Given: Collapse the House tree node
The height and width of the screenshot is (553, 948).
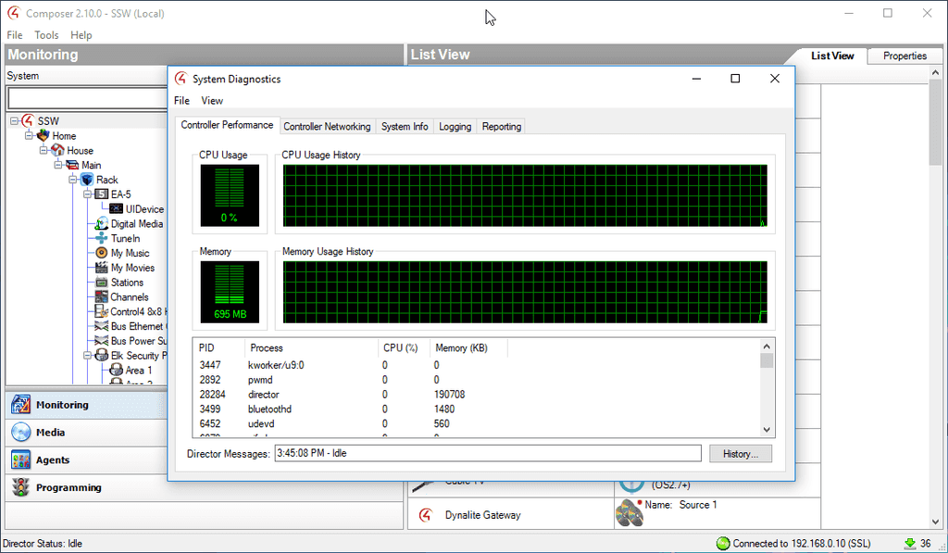Looking at the screenshot, I should [x=44, y=150].
